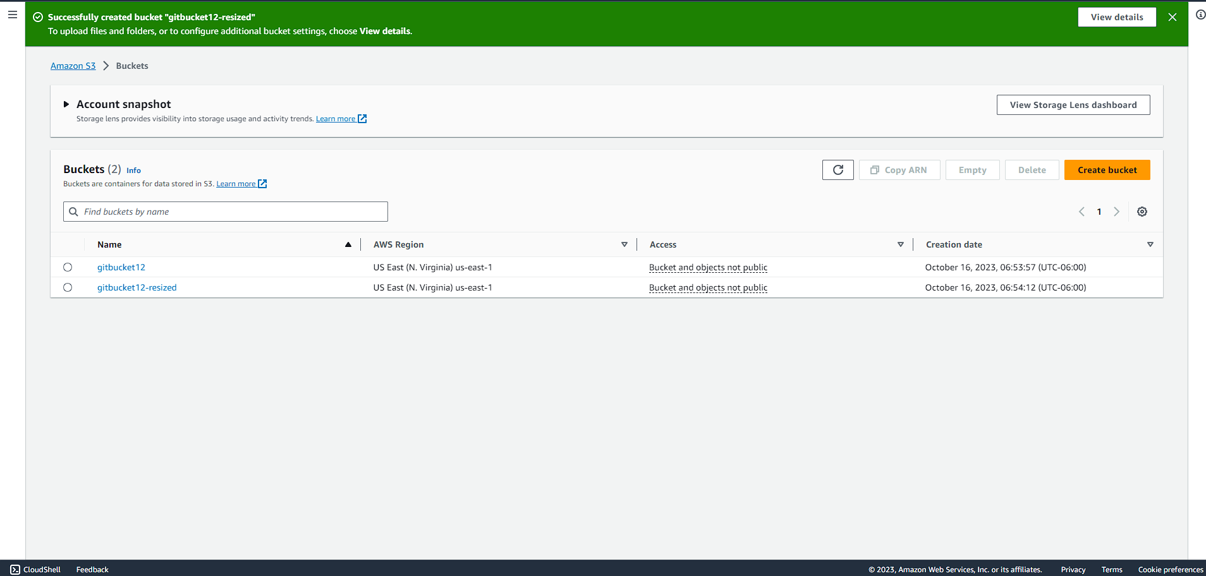Open table preferences gear icon

pos(1142,212)
